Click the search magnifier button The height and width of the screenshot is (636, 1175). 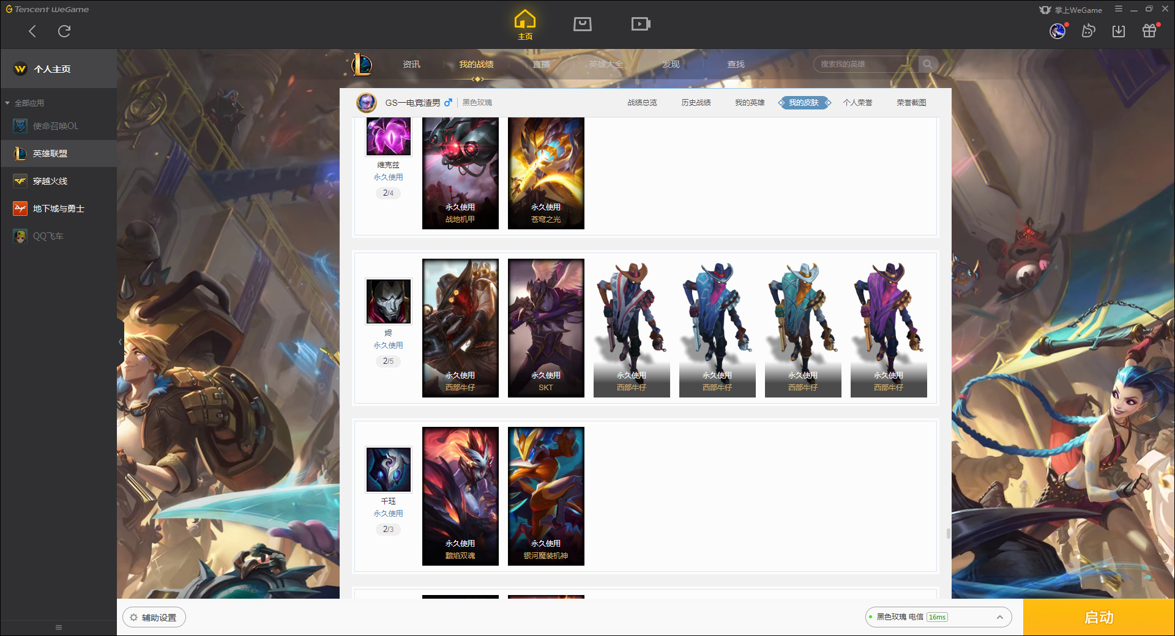pyautogui.click(x=928, y=64)
